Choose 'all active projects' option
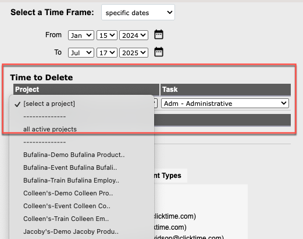Image resolution: width=303 pixels, height=239 pixels. (81, 129)
